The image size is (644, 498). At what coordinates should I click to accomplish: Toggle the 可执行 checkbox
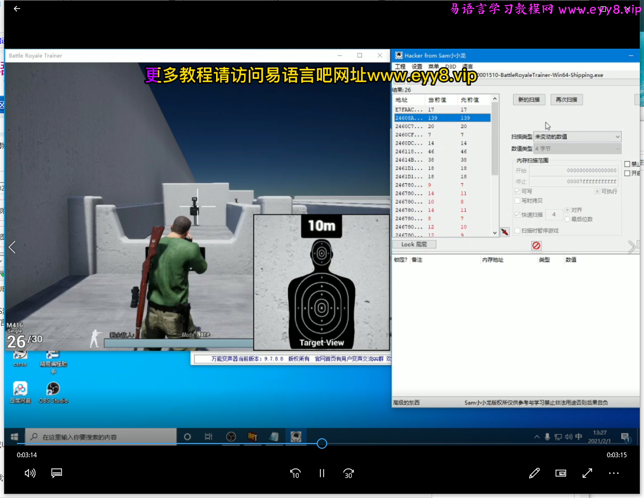[597, 191]
